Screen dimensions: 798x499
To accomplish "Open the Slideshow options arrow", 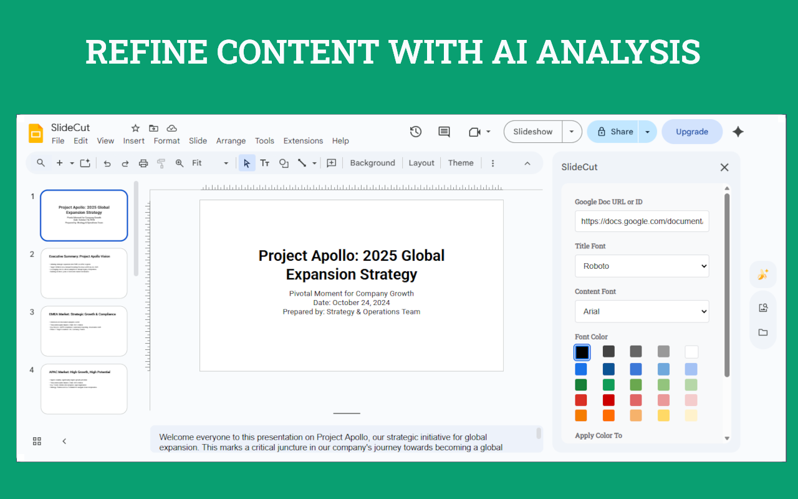I will (572, 132).
